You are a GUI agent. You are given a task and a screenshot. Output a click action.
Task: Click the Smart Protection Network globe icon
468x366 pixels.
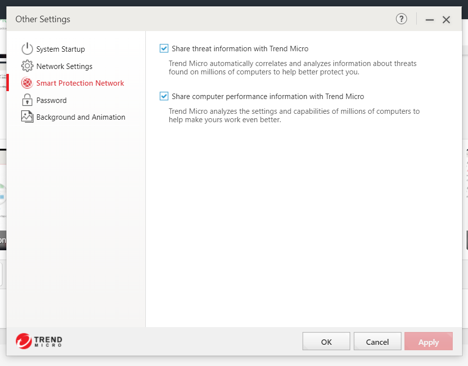(27, 83)
